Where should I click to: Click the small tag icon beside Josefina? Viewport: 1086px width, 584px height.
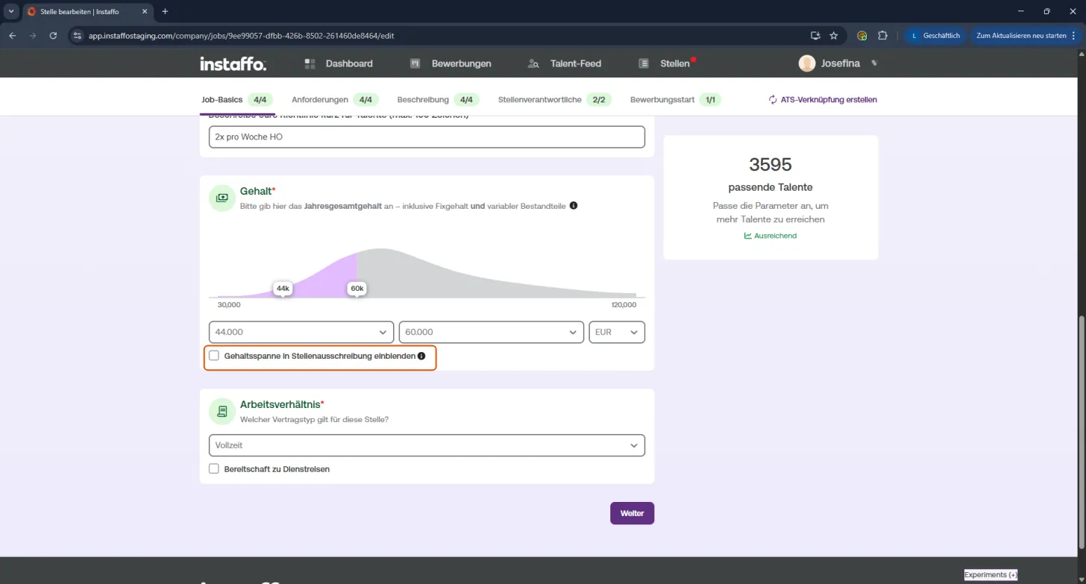coord(875,63)
